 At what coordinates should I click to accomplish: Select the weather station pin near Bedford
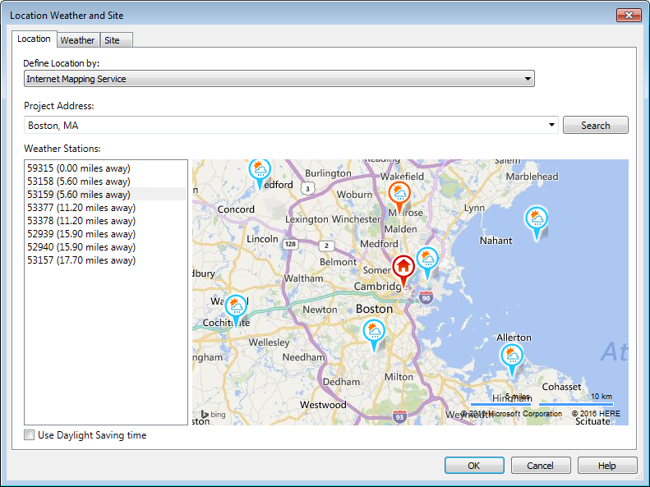point(260,174)
